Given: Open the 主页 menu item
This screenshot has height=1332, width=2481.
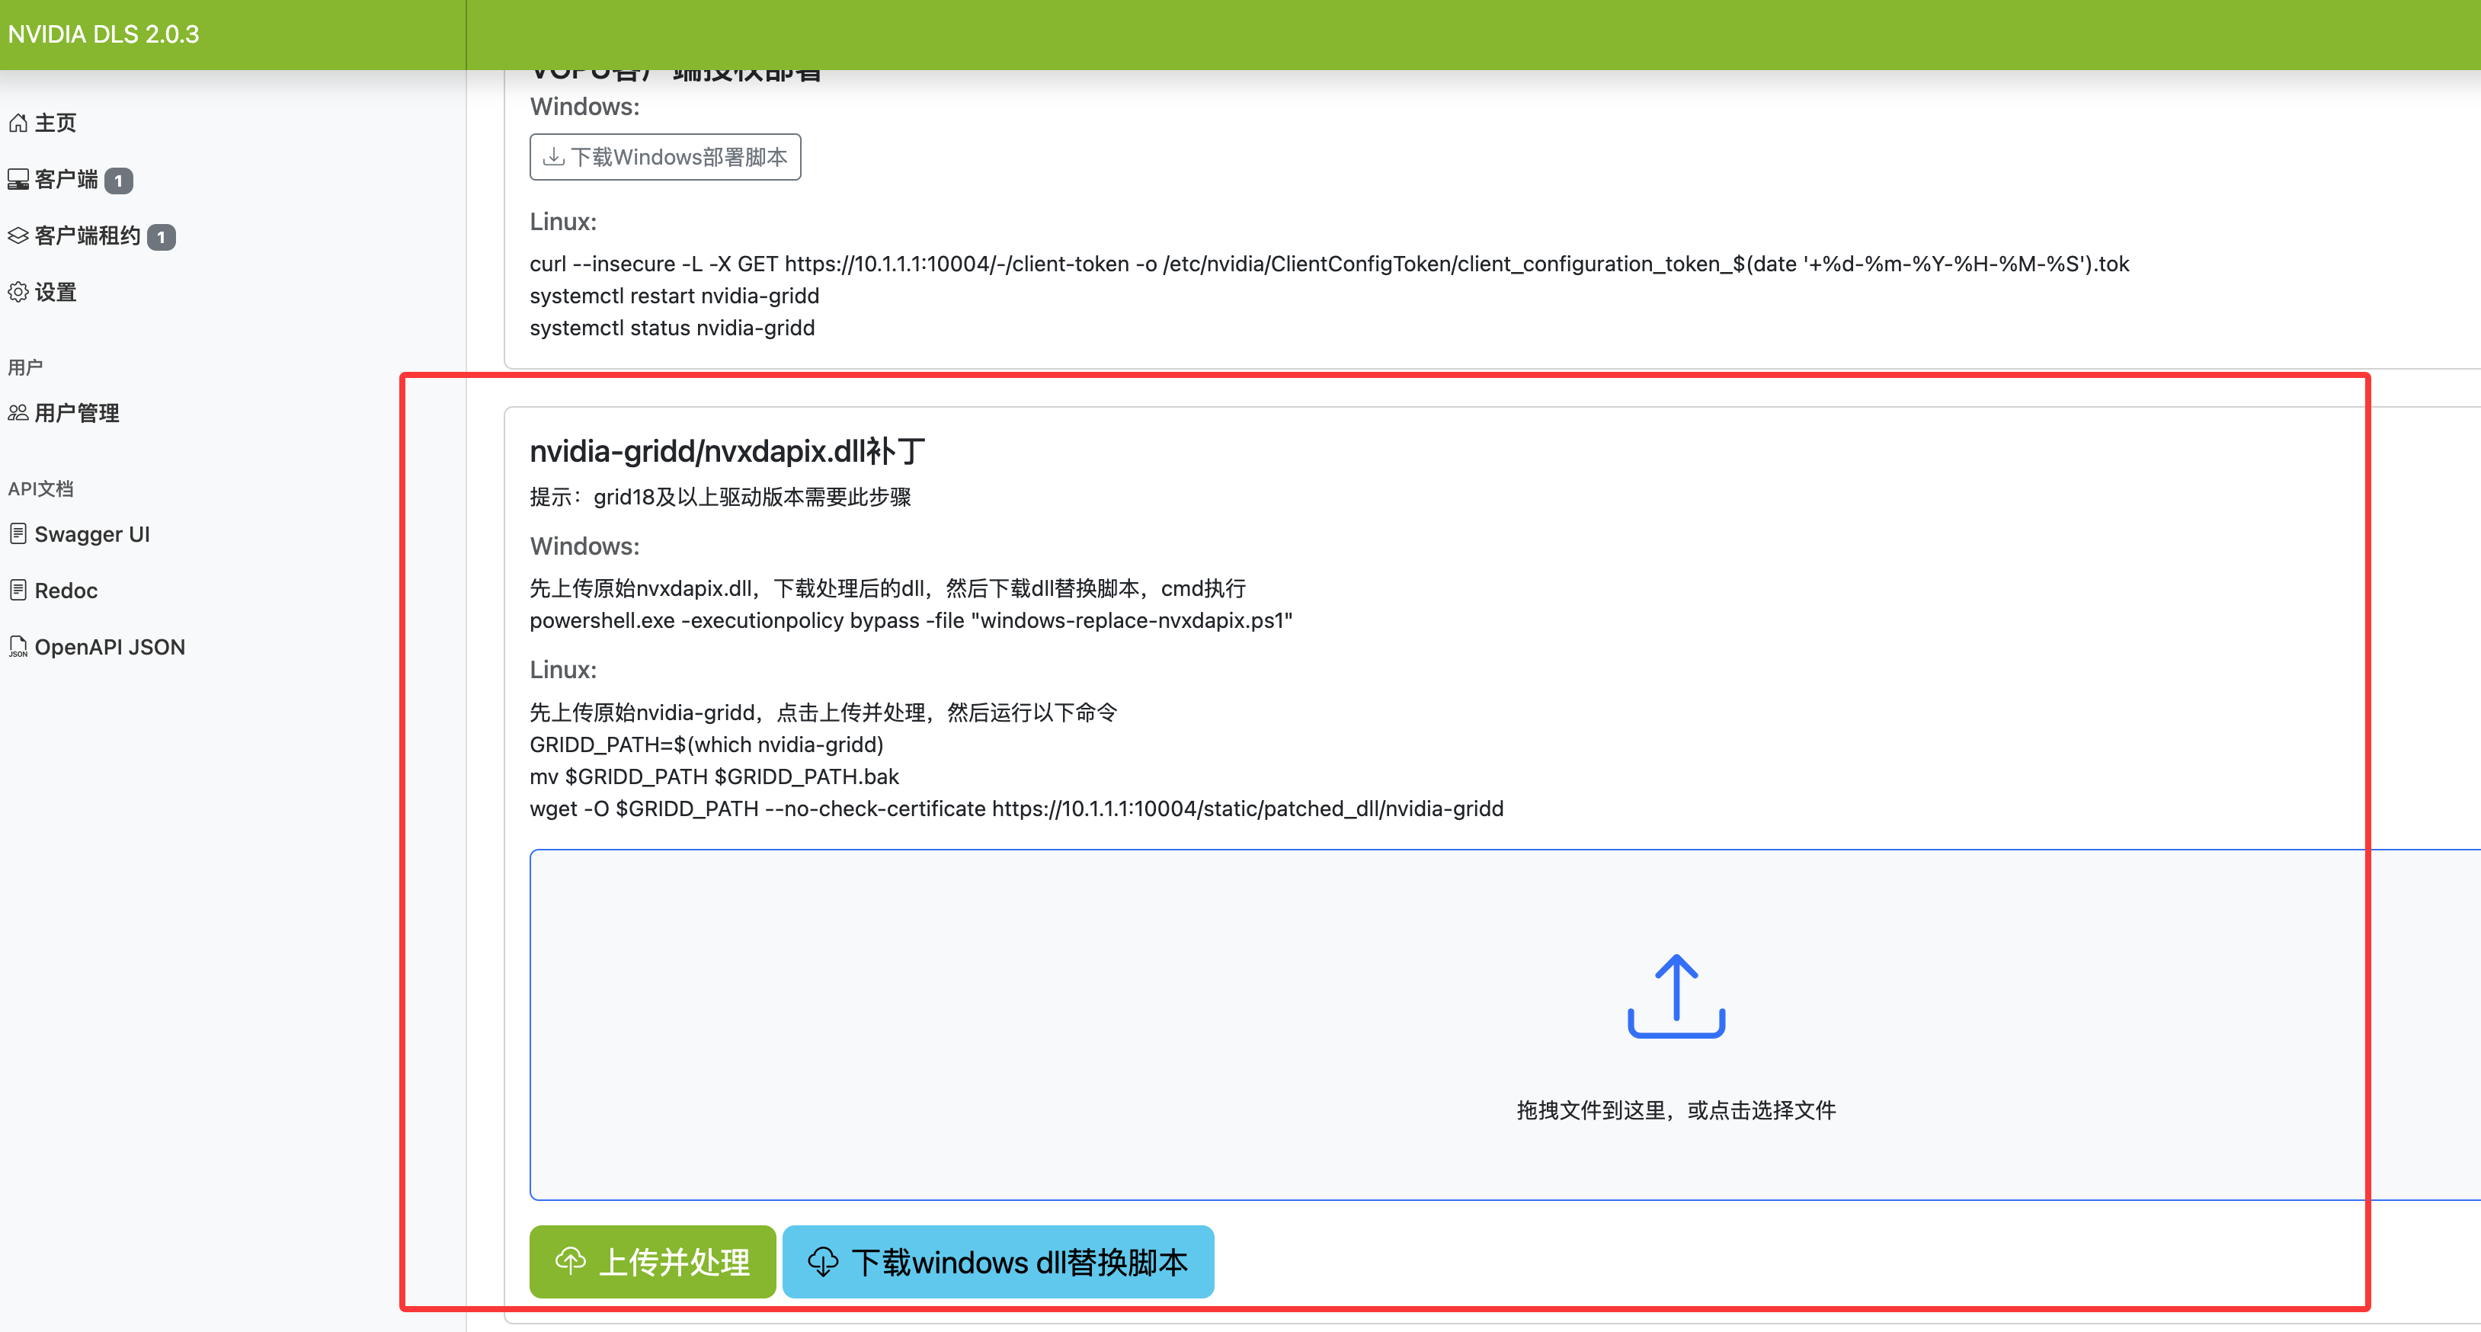Looking at the screenshot, I should [x=55, y=123].
